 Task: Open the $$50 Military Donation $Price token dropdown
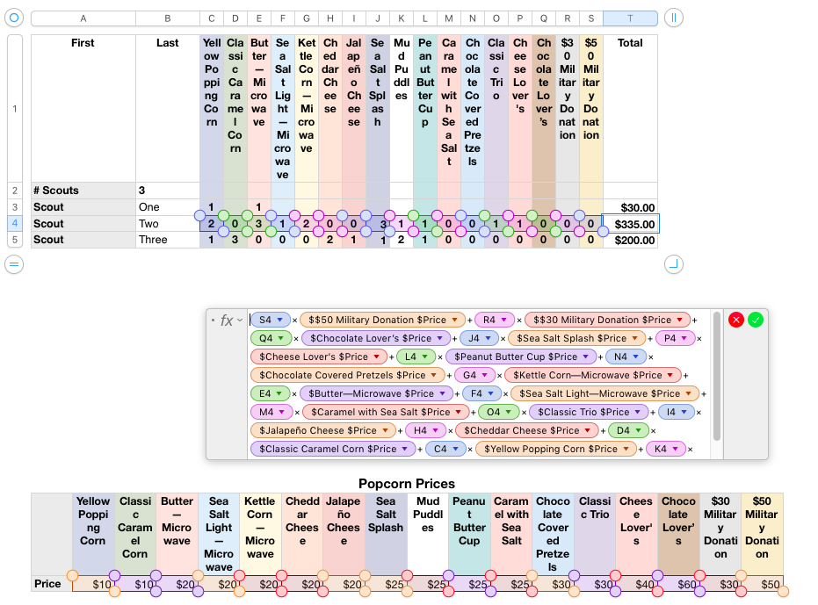[455, 320]
